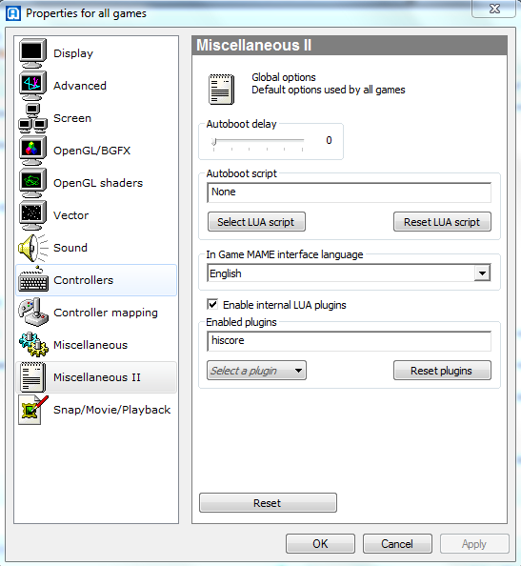521x566 pixels.
Task: Choose the OpenGL shaders icon
Action: tap(32, 183)
